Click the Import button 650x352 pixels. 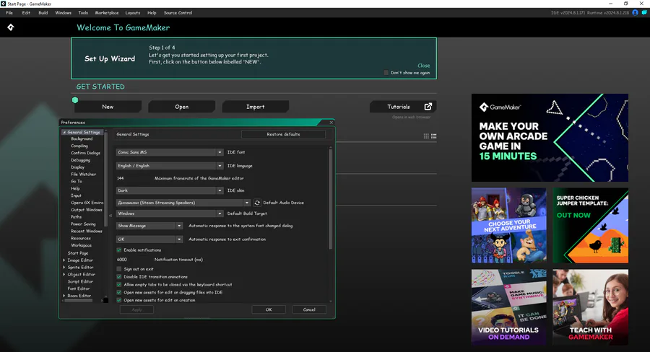(256, 107)
